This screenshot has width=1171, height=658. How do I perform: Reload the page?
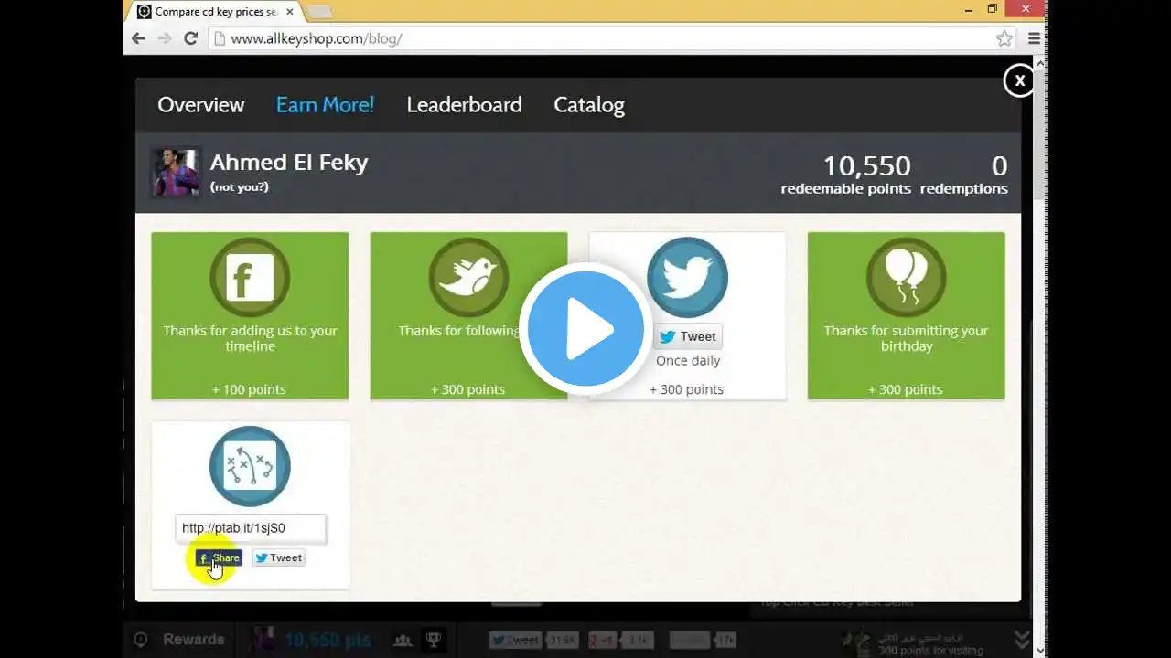pos(190,38)
